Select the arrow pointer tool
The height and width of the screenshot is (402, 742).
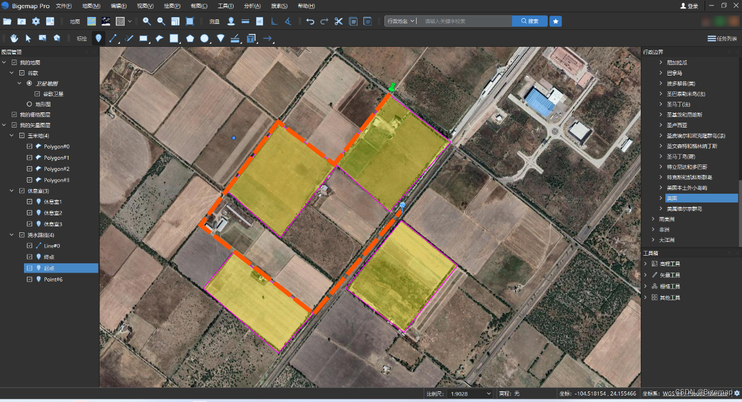tap(28, 39)
